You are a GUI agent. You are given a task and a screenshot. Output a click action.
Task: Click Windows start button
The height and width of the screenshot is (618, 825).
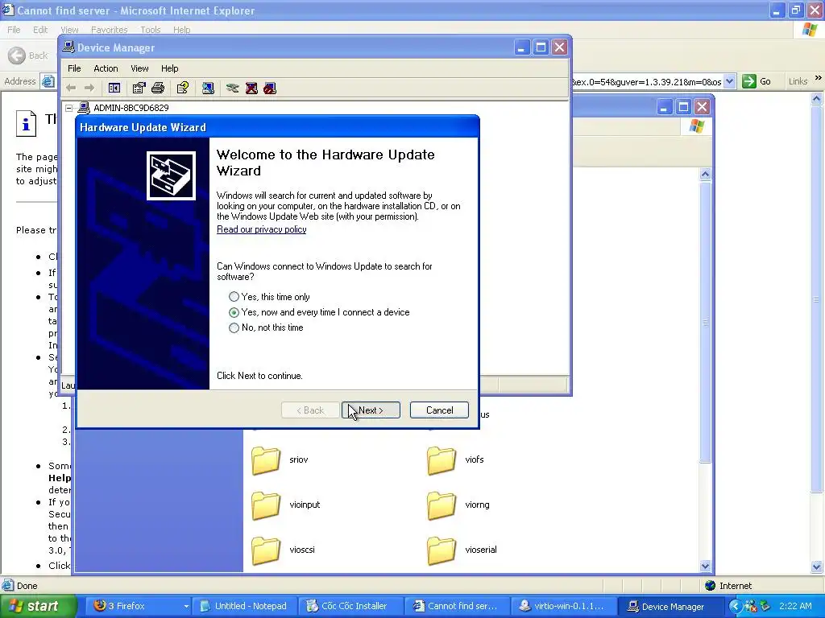[x=38, y=606]
